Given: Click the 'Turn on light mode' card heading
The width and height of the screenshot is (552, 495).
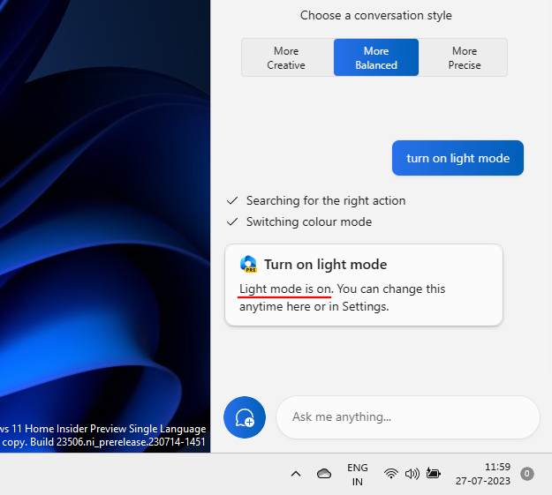Looking at the screenshot, I should [x=326, y=265].
